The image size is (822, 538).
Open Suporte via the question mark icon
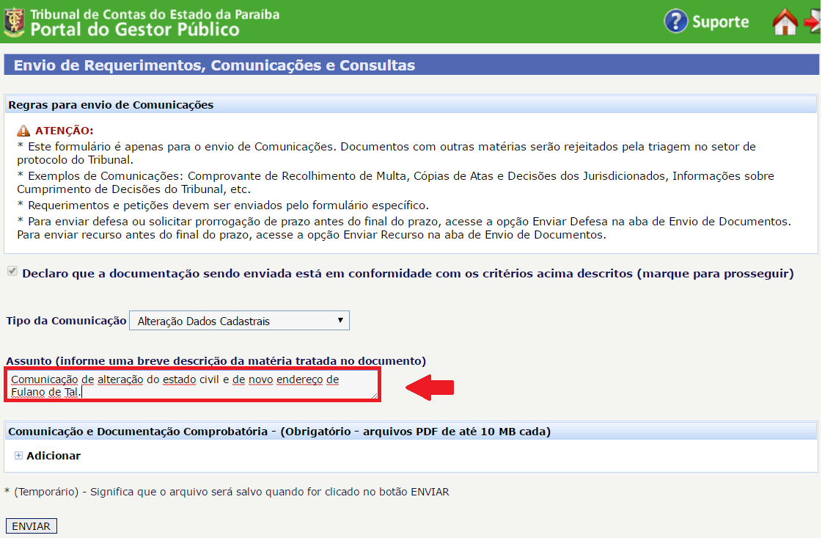coord(675,21)
